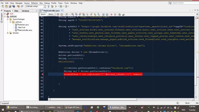This screenshot has height=112, width=199.
Task: Open the Windows Start button
Action: 3,110
